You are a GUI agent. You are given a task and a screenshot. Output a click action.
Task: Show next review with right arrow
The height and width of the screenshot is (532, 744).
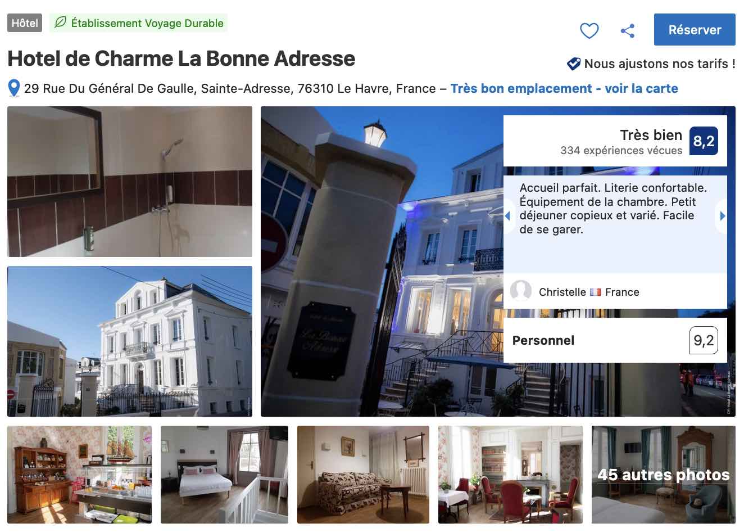[722, 216]
